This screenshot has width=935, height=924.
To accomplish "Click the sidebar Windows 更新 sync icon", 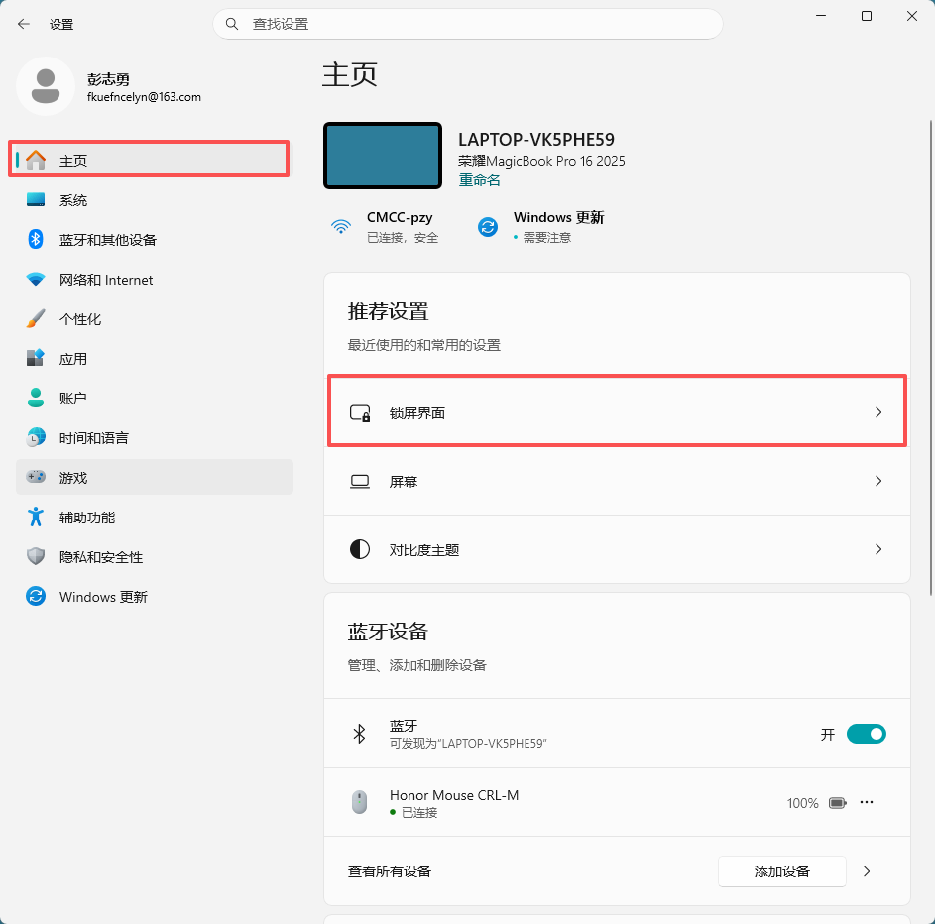I will [36, 596].
